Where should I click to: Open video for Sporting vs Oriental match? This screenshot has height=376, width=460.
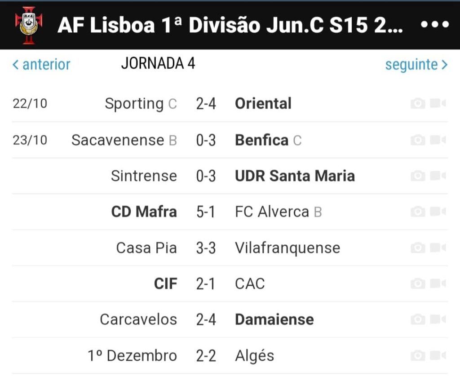tap(438, 103)
